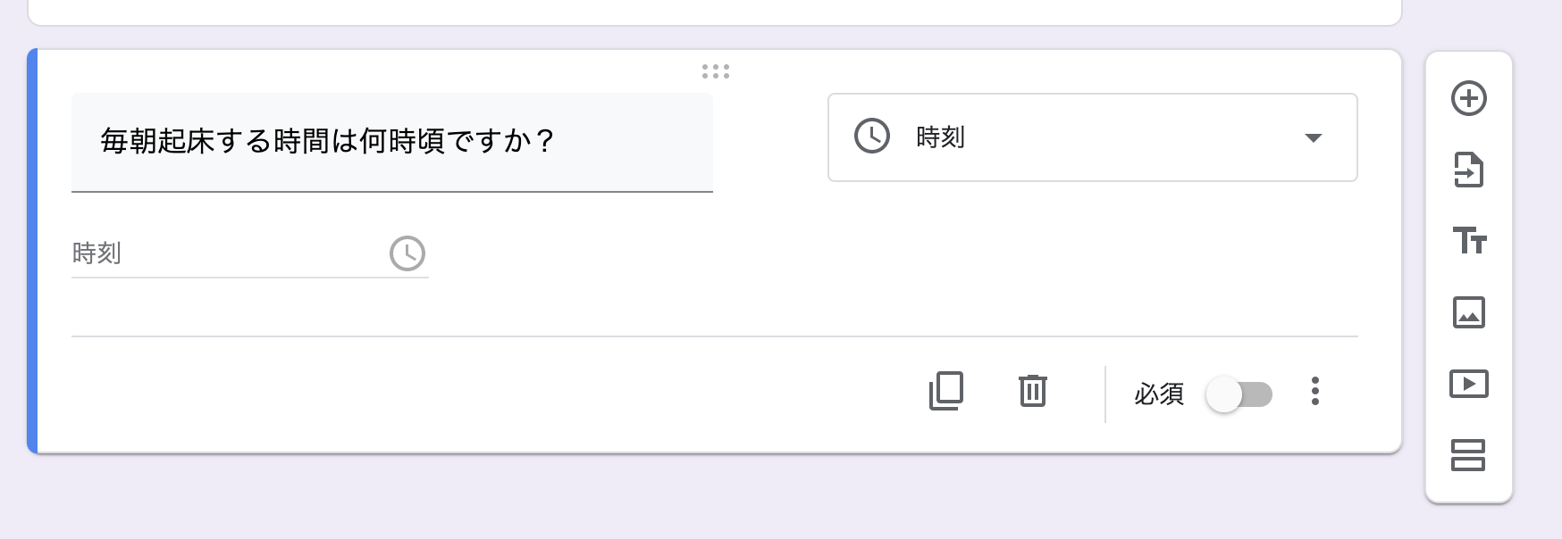Click the 必須 label next to the toggle
The width and height of the screenshot is (1562, 539).
click(1159, 394)
